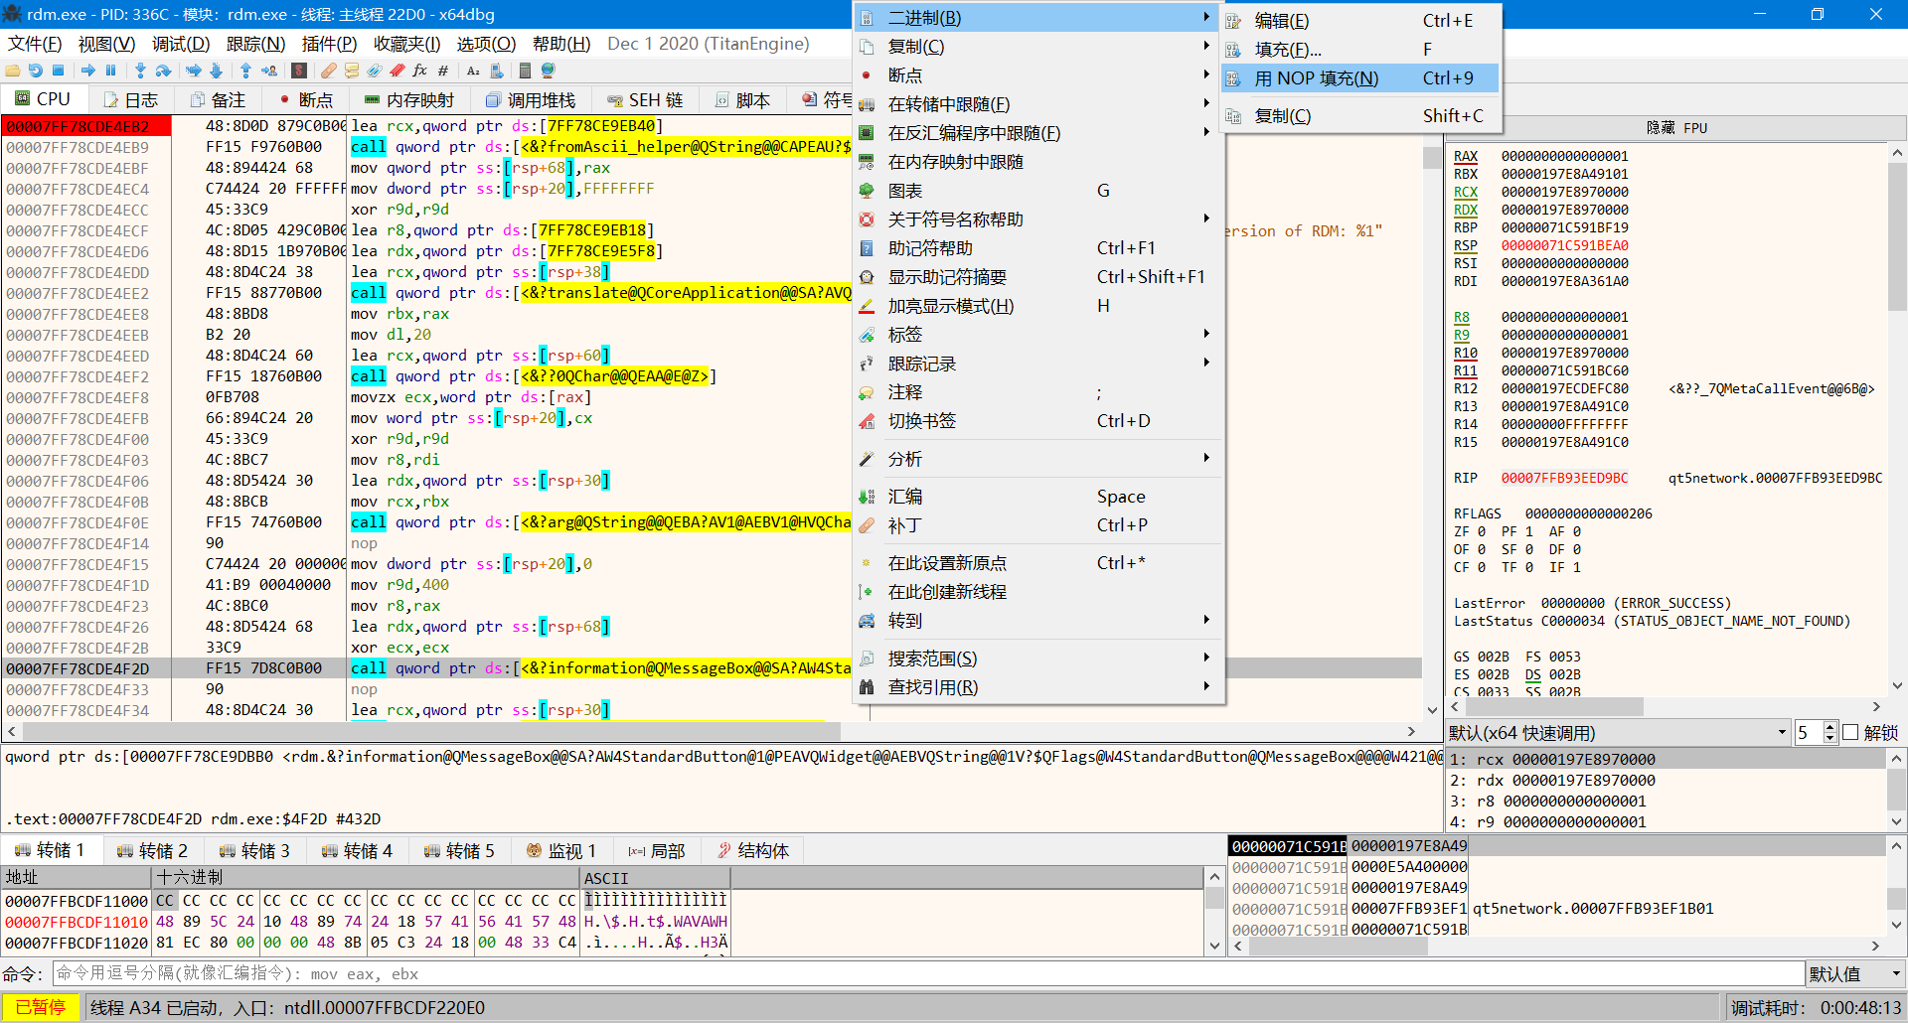The image size is (1908, 1023).
Task: Click the Stop (blue square) toolbar icon
Action: [x=58, y=71]
